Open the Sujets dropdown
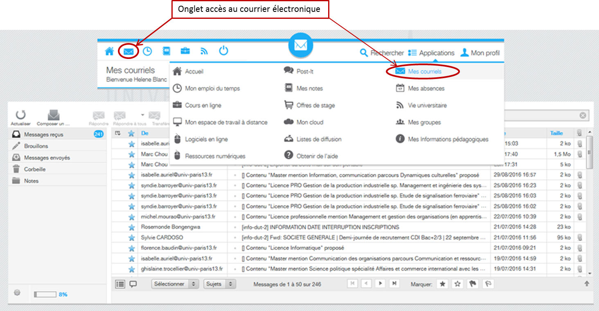This screenshot has width=599, height=311. tap(220, 284)
